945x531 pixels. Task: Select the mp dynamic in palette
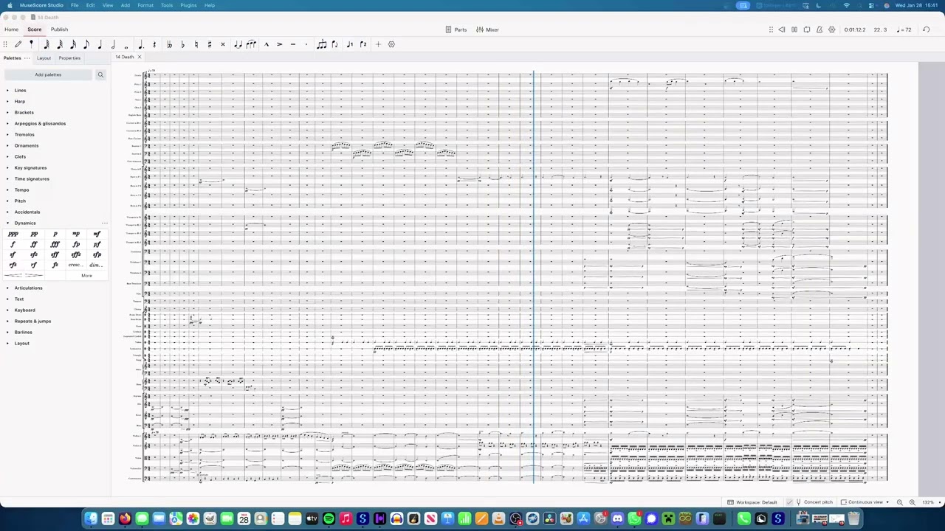click(x=76, y=234)
